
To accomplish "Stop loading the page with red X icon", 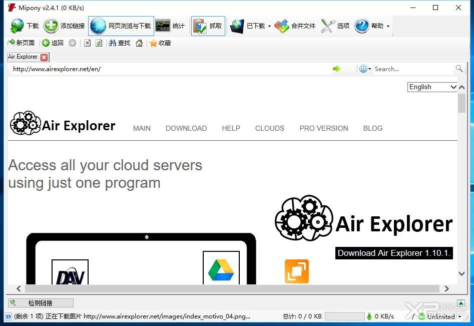I will click(x=88, y=43).
